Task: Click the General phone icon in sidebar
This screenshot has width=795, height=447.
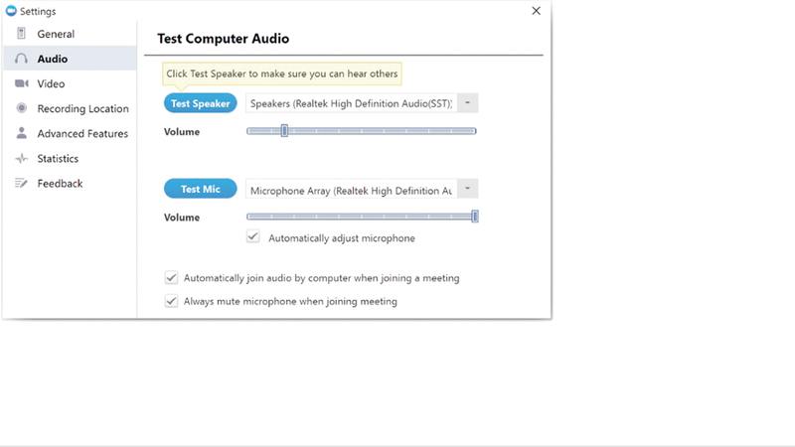Action: [x=21, y=34]
